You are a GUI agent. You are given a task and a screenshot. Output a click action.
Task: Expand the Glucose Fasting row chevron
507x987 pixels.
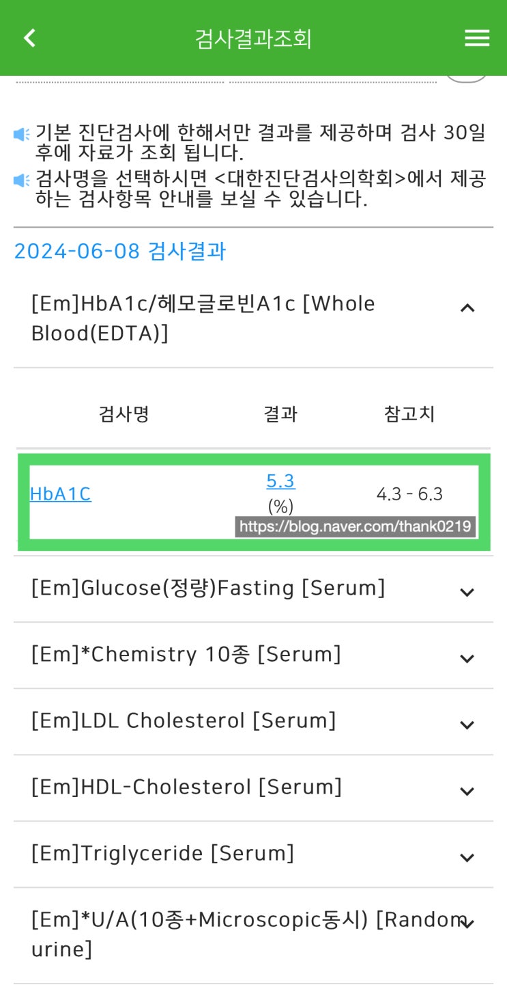click(467, 593)
